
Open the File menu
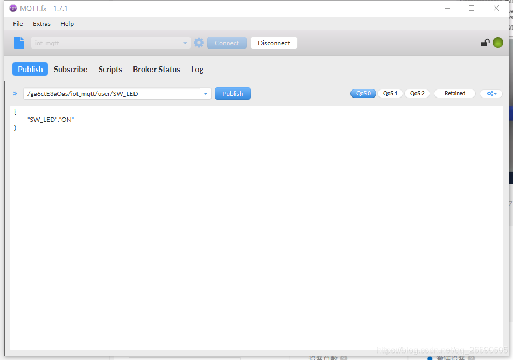(18, 24)
